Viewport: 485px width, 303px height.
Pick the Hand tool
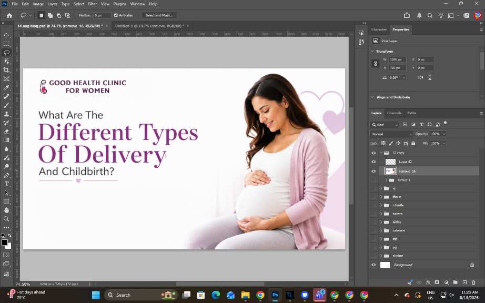coord(6,210)
